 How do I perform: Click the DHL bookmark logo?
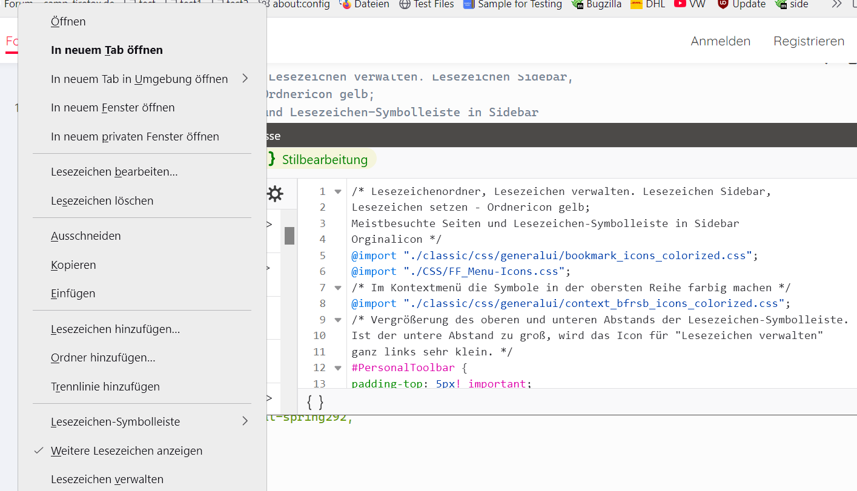(636, 4)
